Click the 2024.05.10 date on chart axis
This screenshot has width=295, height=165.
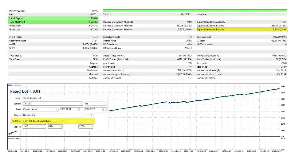[x=113, y=151]
